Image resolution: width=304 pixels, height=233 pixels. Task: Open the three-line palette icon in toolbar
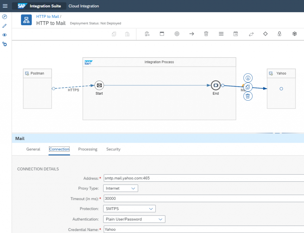click(x=221, y=34)
